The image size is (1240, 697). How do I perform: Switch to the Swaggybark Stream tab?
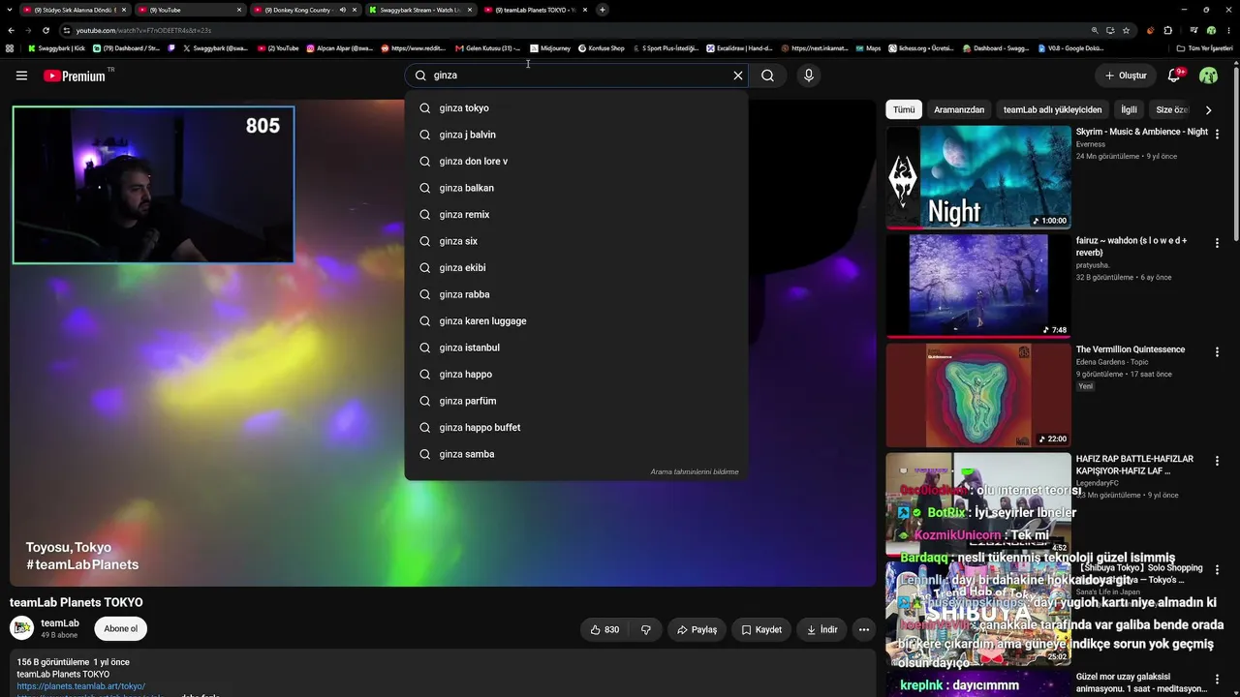coord(421,10)
